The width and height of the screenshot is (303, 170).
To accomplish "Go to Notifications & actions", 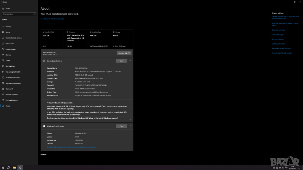I will (14, 38).
